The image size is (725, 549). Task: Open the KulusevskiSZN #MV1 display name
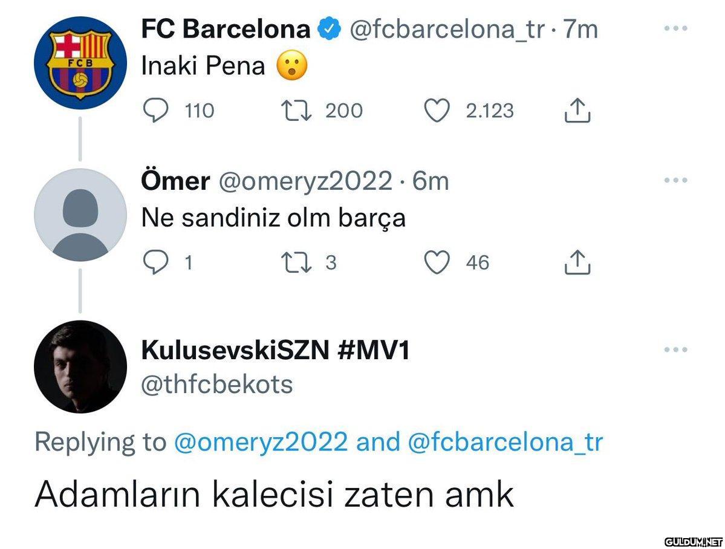coord(275,350)
